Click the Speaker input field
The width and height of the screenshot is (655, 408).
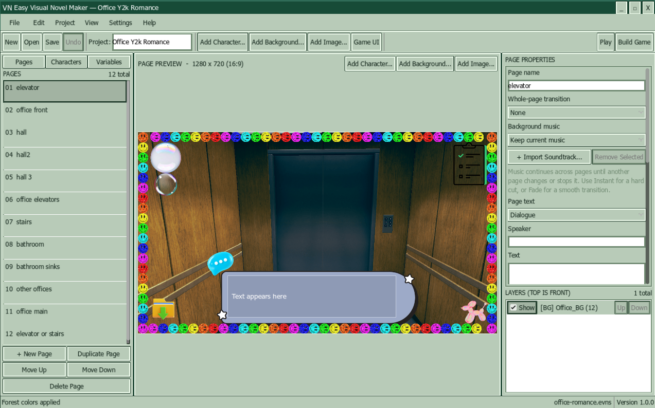tap(576, 242)
